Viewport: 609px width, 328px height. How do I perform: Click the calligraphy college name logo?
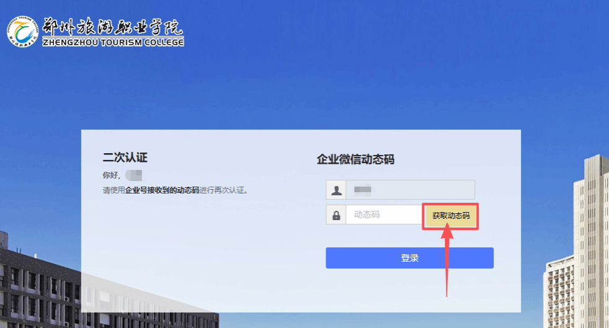(113, 25)
